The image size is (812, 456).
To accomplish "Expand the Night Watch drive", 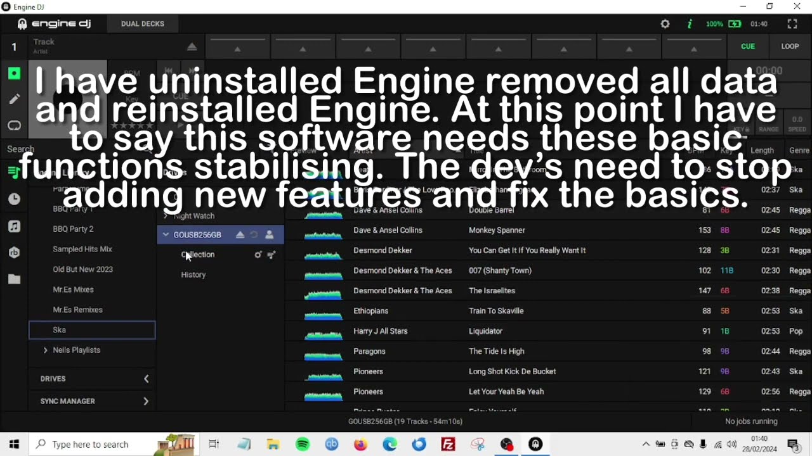I will tap(166, 216).
